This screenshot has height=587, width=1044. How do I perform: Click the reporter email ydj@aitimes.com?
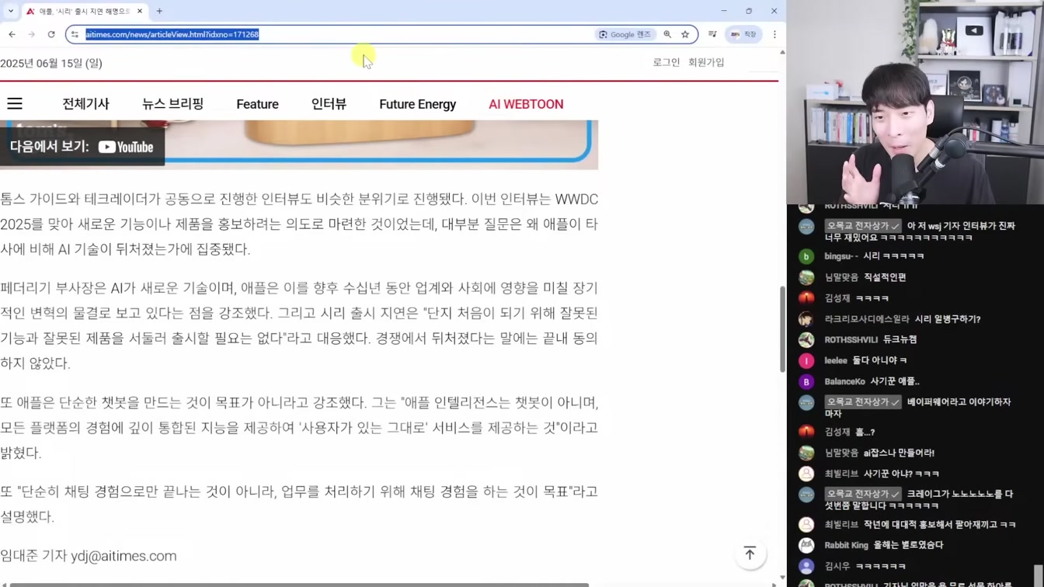124,556
